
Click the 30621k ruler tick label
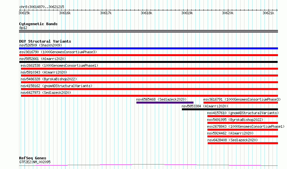coord(268,13)
